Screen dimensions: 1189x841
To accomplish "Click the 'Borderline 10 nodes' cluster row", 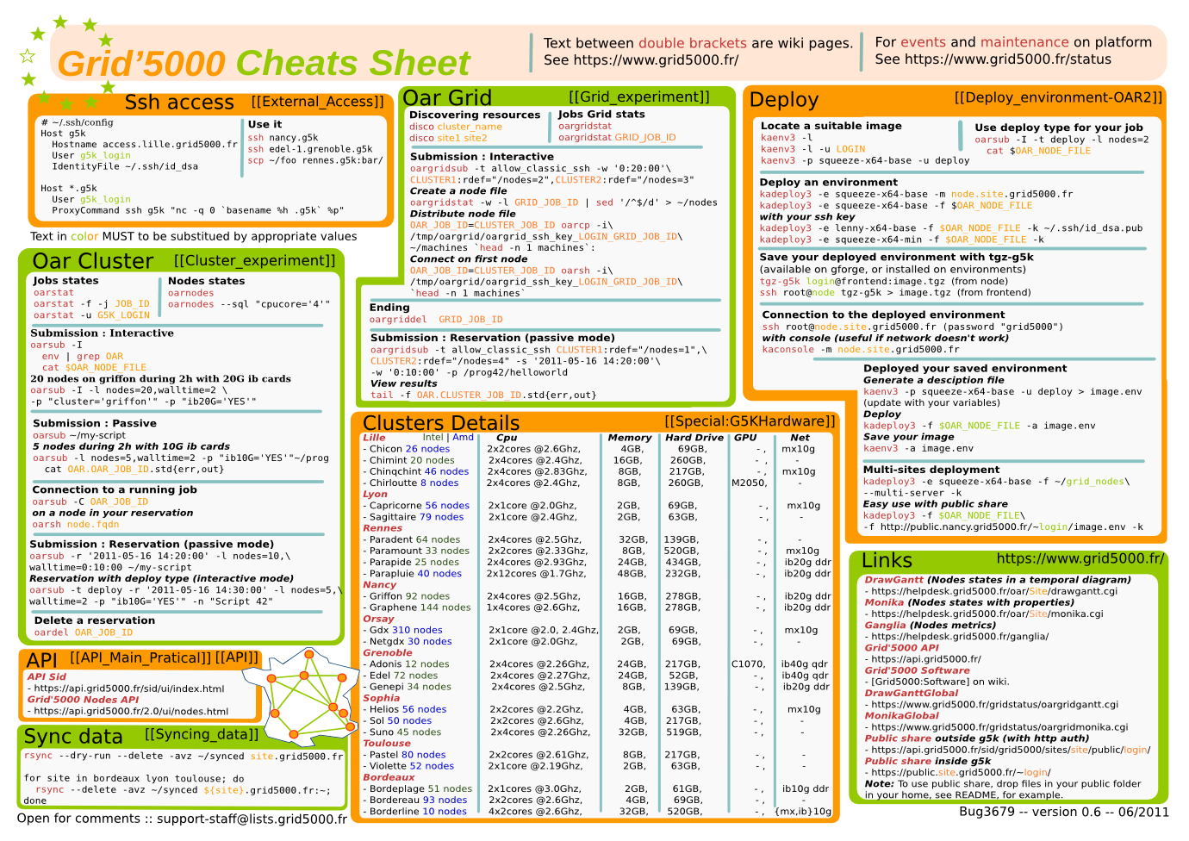I will [x=596, y=812].
